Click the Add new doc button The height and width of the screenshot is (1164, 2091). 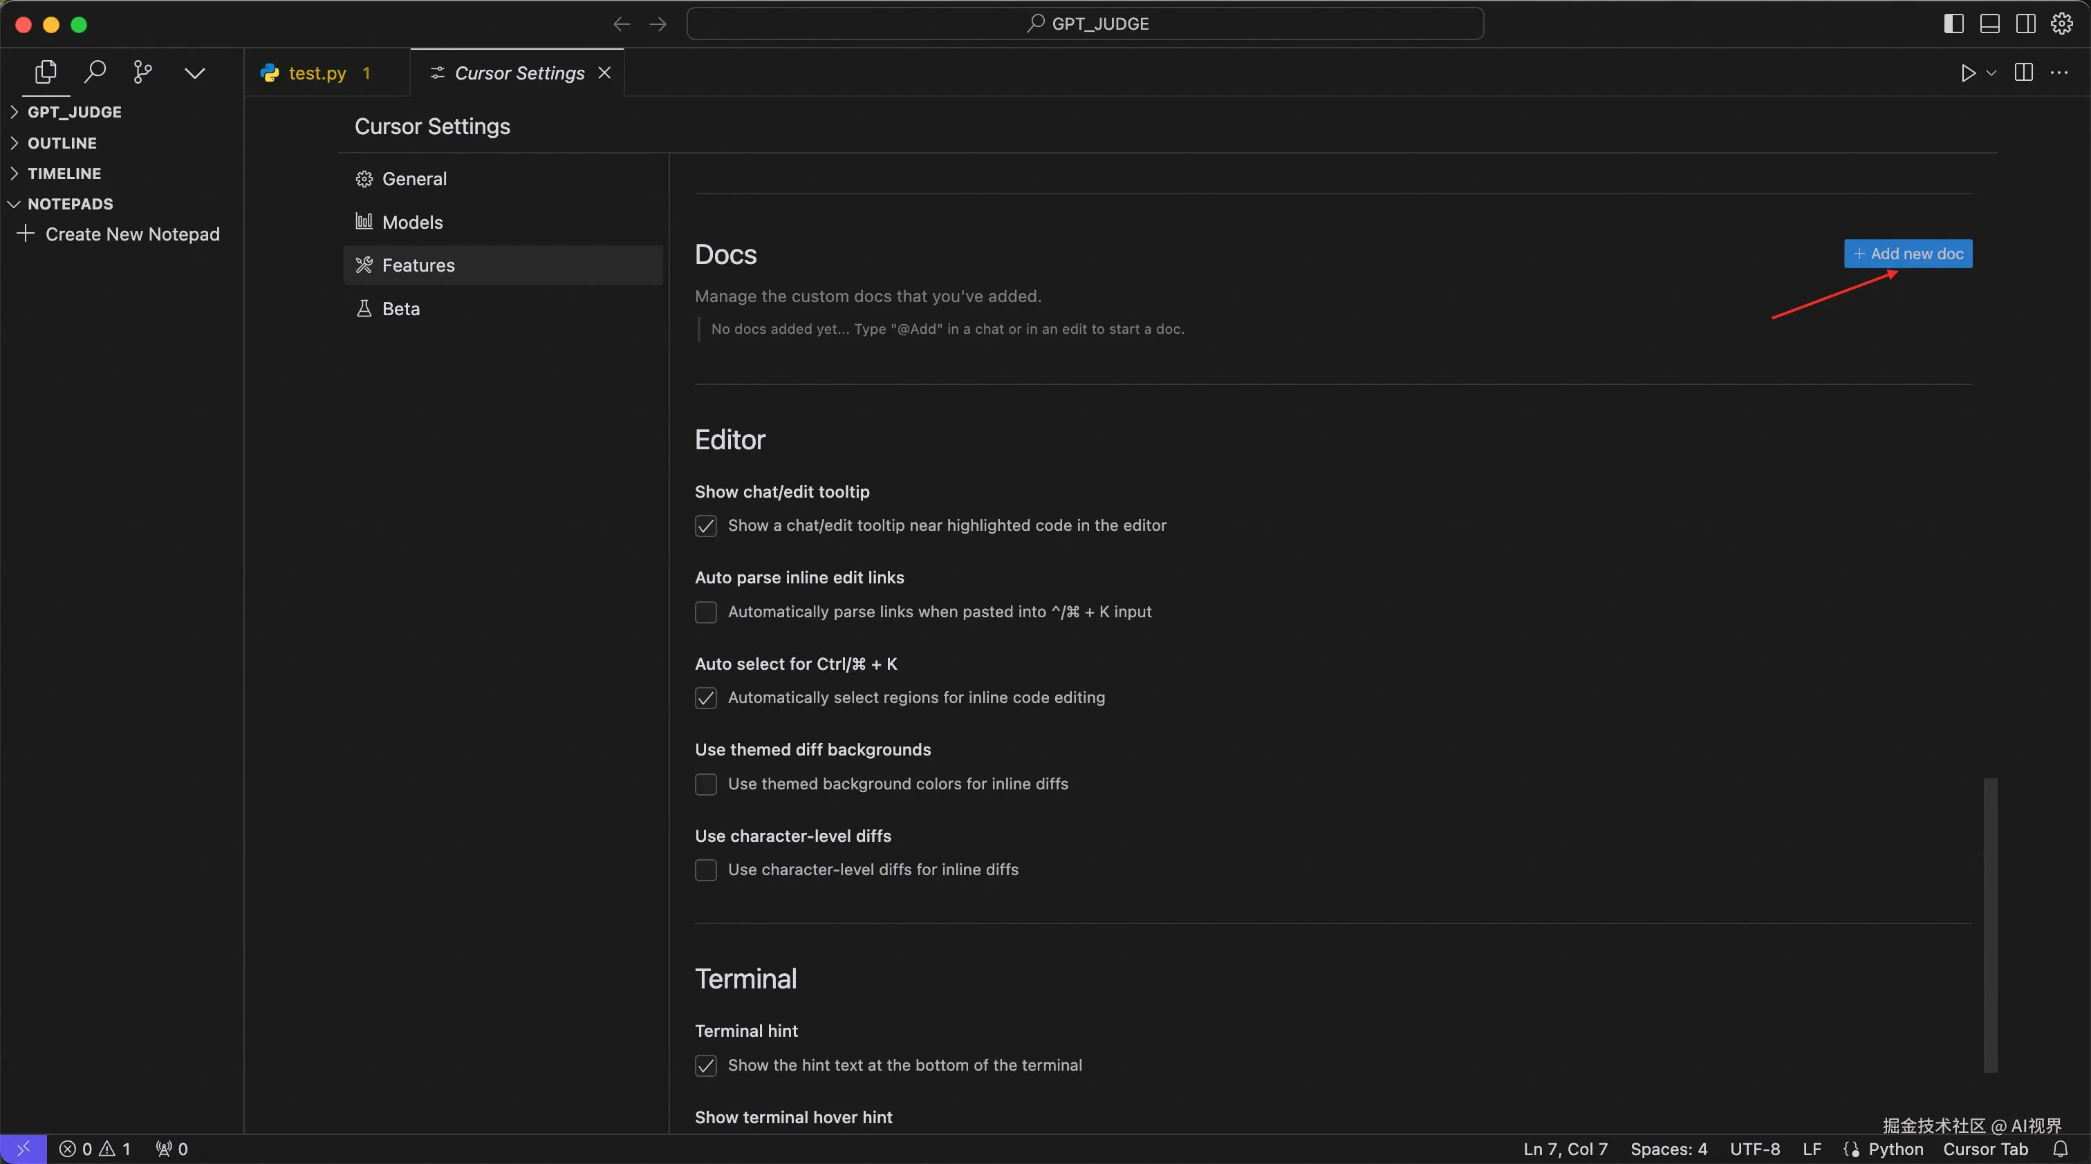click(x=1908, y=254)
